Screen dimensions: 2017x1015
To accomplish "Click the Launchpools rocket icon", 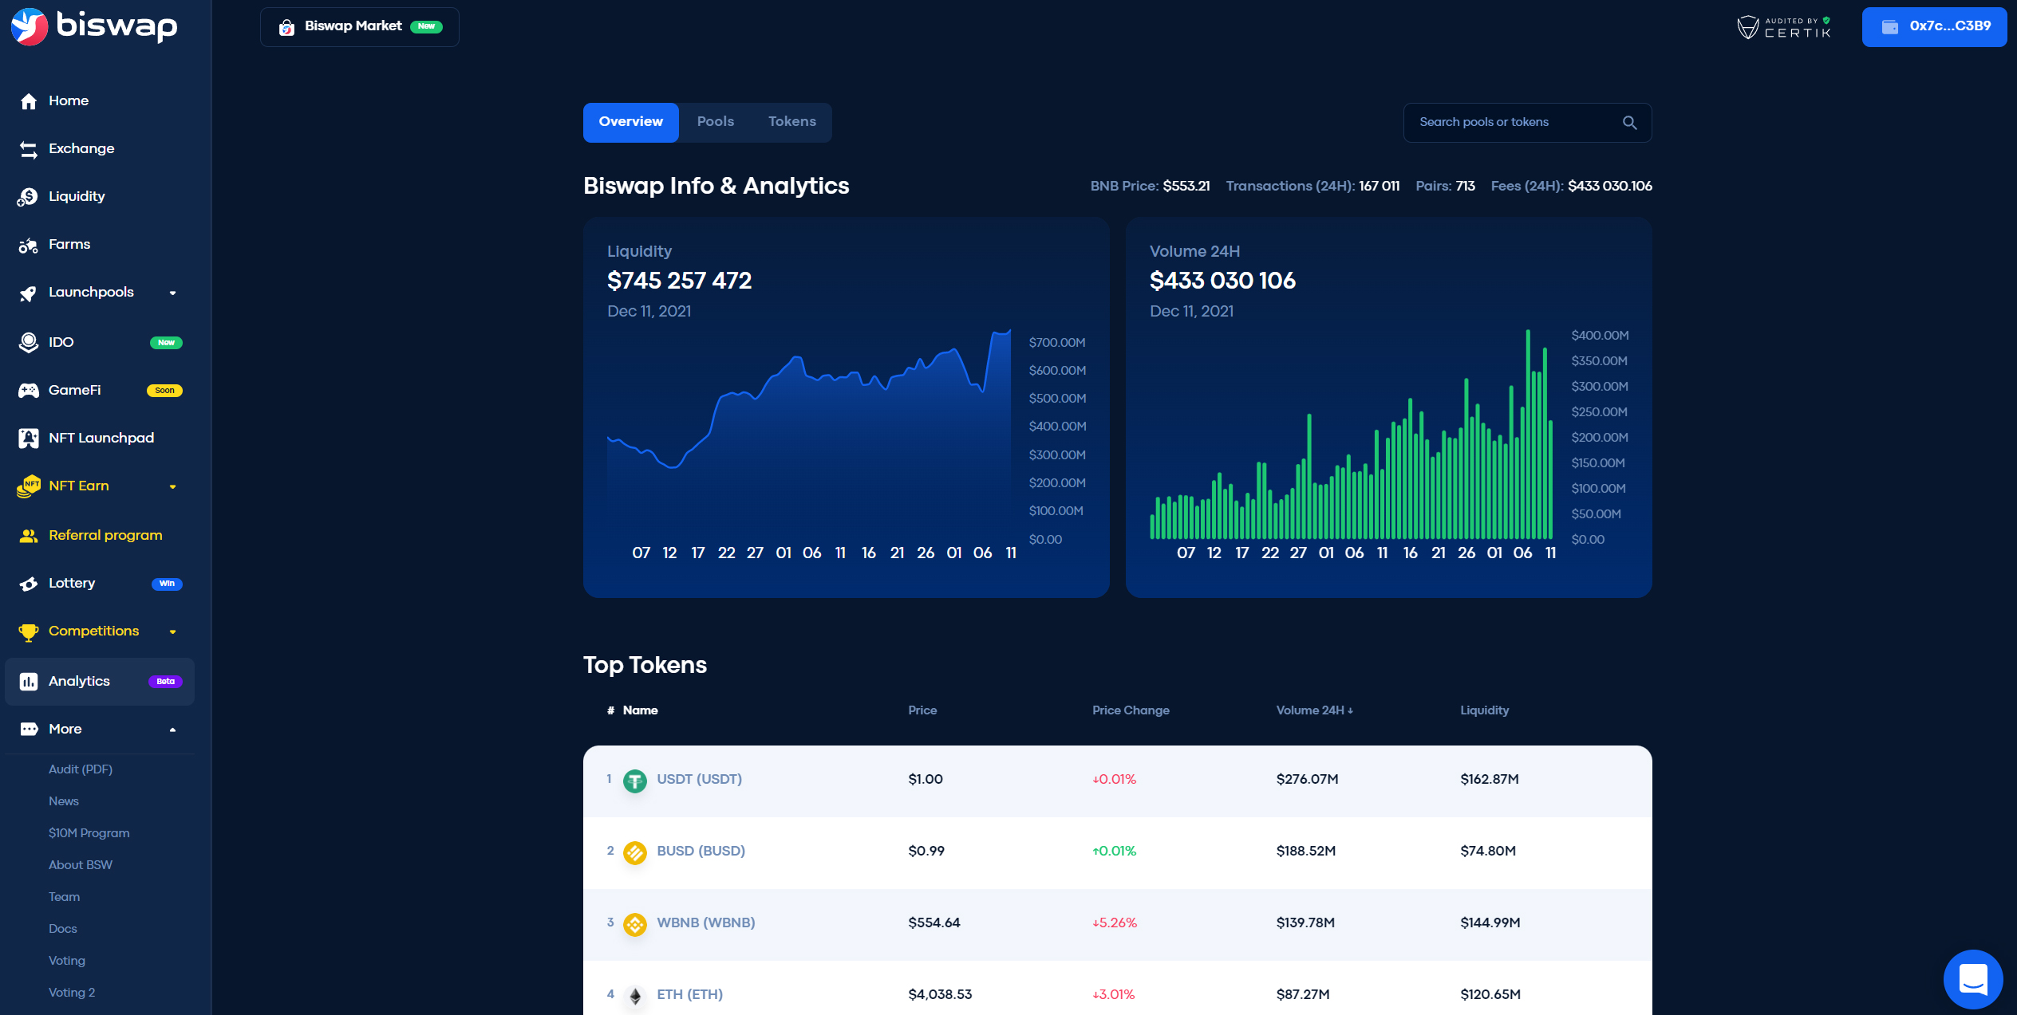I will 29,293.
